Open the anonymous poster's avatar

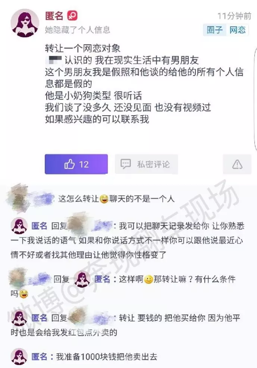point(25,23)
